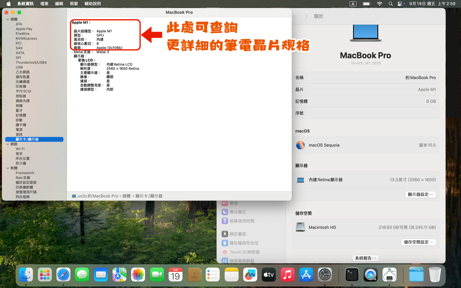Viewport: 461px width, 288px height.
Task: Open the 視窗 menu
Action: tap(74, 4)
